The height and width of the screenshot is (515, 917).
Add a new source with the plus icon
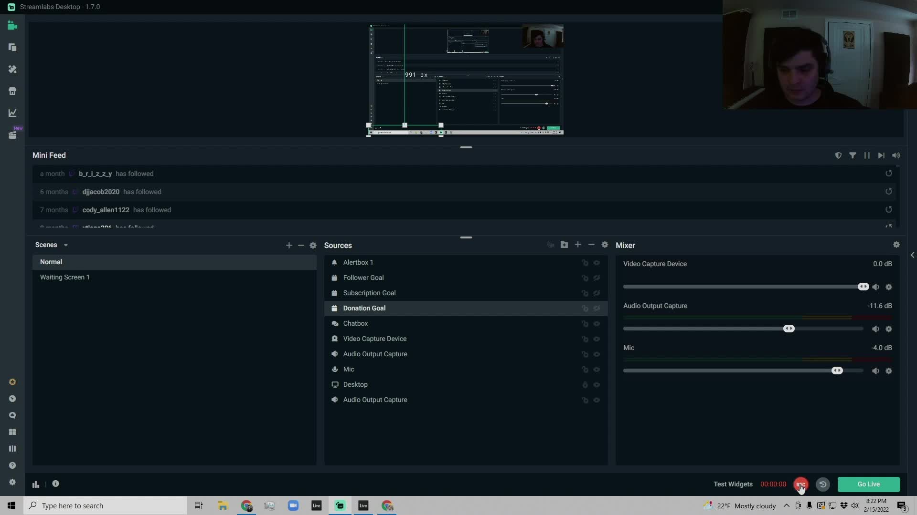(x=578, y=245)
